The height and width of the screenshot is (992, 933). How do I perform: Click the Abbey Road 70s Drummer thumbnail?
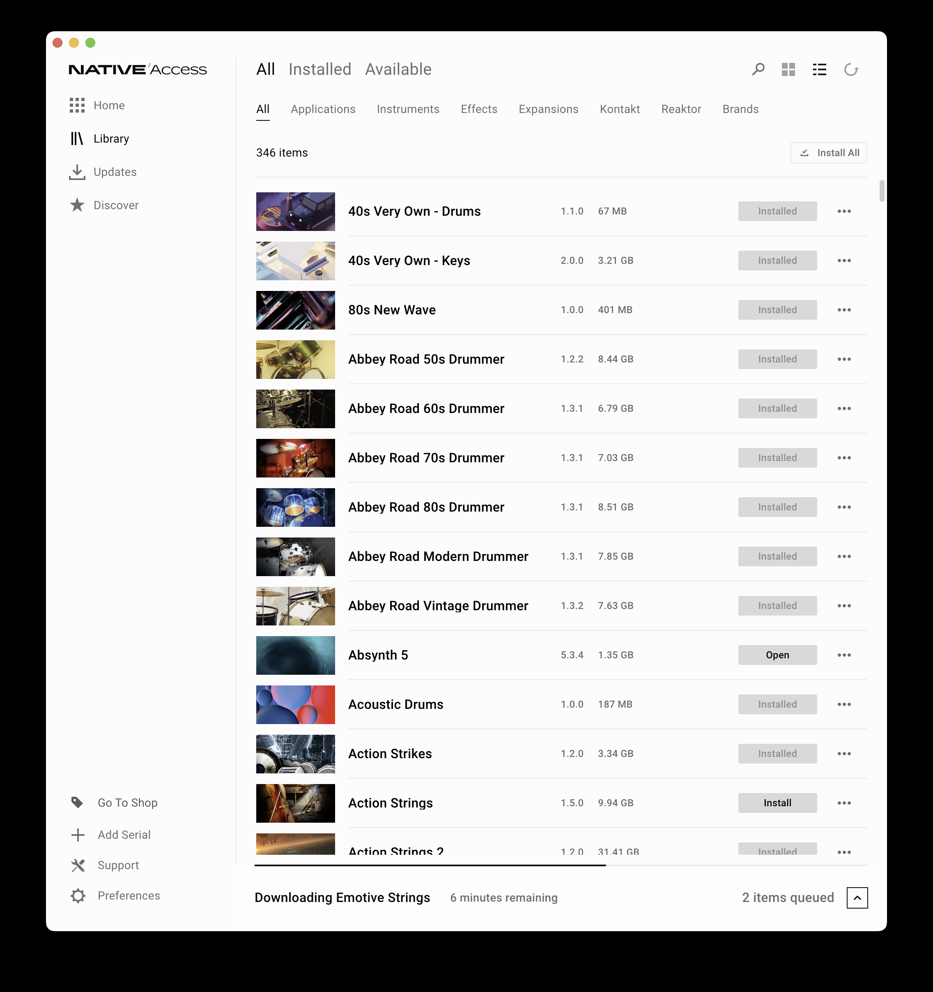click(x=295, y=458)
